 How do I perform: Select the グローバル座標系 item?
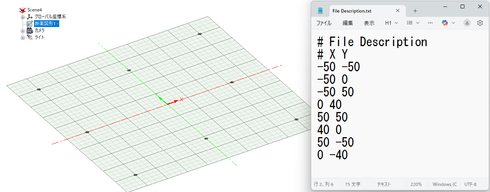tap(50, 17)
